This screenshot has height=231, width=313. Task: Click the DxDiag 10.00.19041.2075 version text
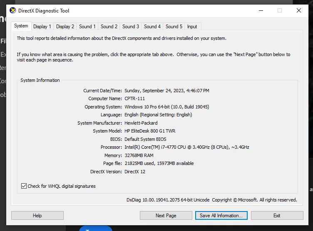(168, 200)
